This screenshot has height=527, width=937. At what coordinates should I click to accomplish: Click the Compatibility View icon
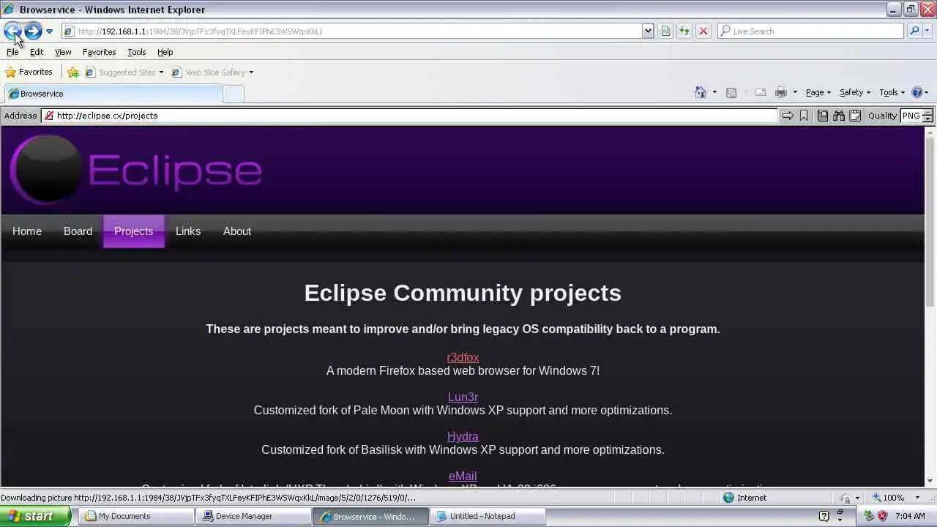(x=665, y=31)
